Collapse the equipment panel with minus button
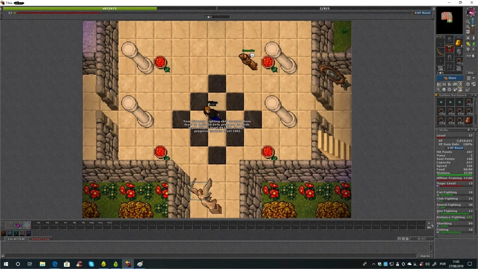 click(438, 37)
